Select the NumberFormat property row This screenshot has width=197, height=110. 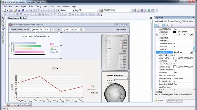point(174,79)
